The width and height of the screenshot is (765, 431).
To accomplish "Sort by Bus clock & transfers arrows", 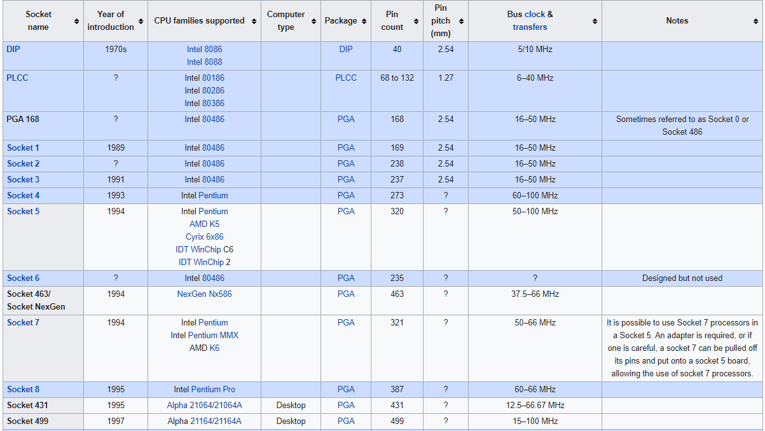I will pos(595,21).
